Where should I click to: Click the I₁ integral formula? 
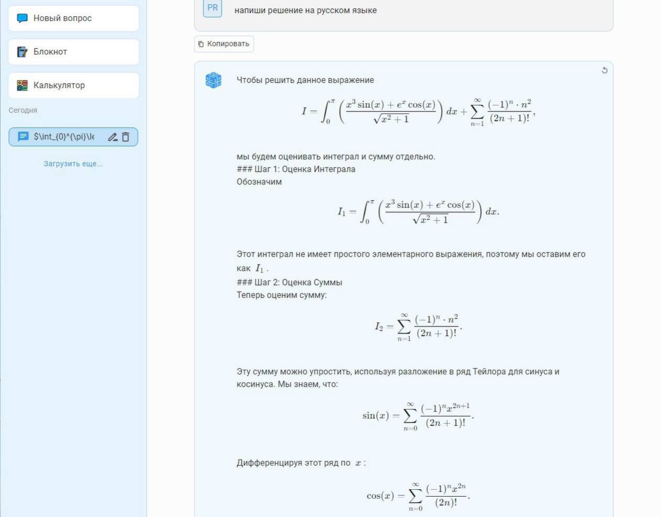418,212
